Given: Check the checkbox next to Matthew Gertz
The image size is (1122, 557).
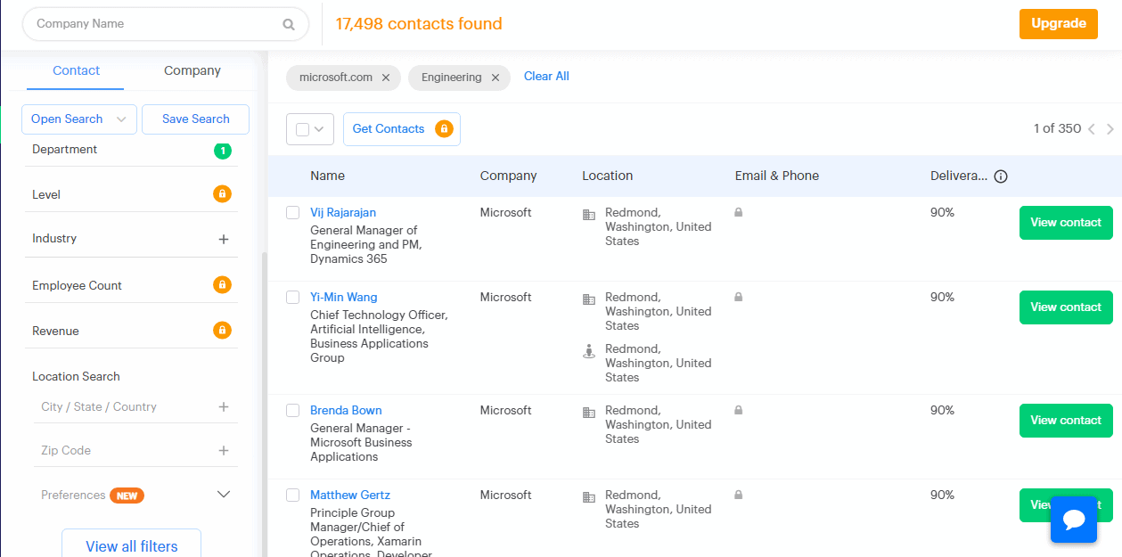Looking at the screenshot, I should 292,495.
